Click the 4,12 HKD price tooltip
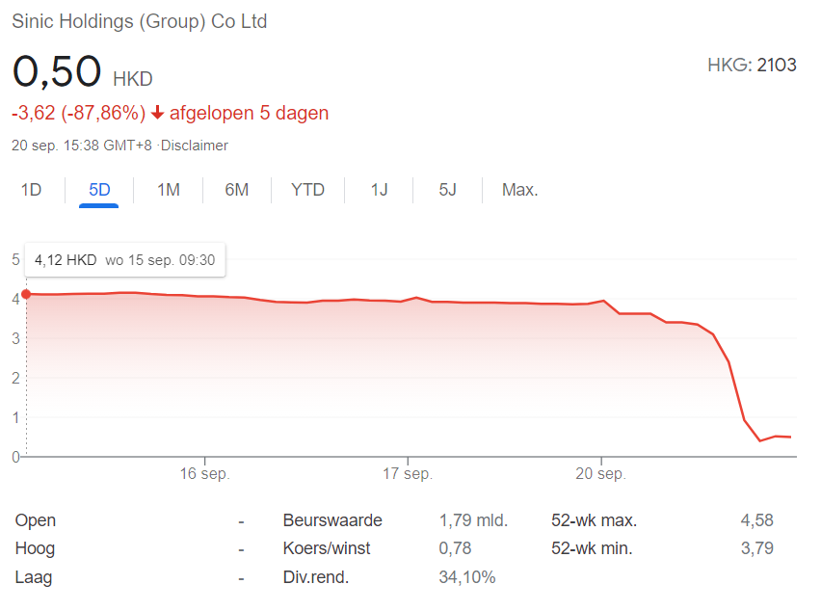821x611 pixels. coord(124,260)
